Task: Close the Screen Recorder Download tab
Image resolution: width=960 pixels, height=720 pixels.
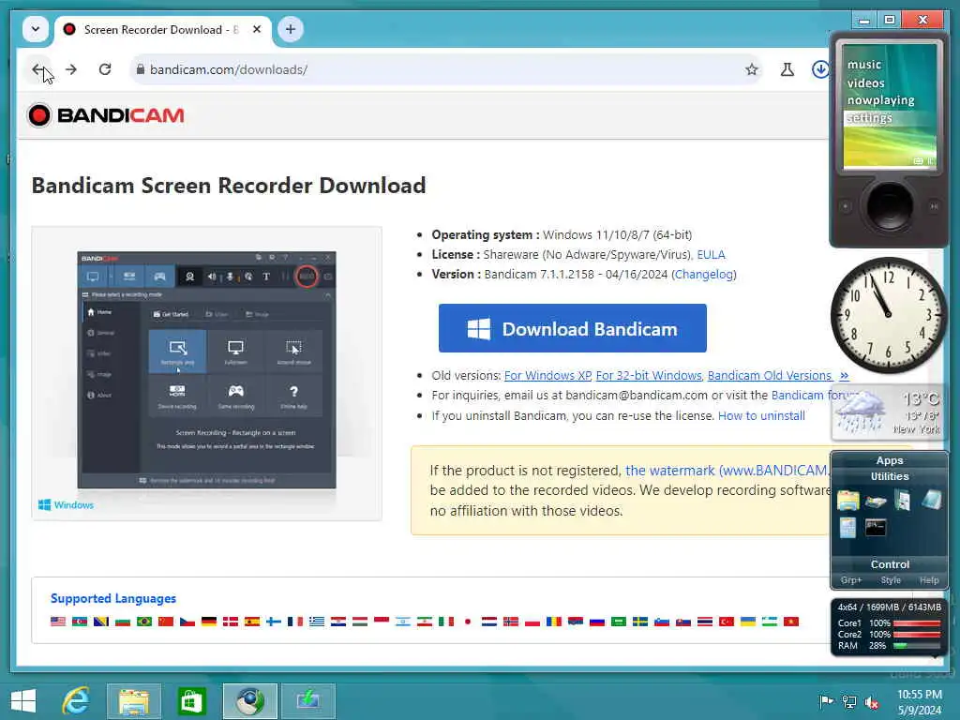Action: 257,29
